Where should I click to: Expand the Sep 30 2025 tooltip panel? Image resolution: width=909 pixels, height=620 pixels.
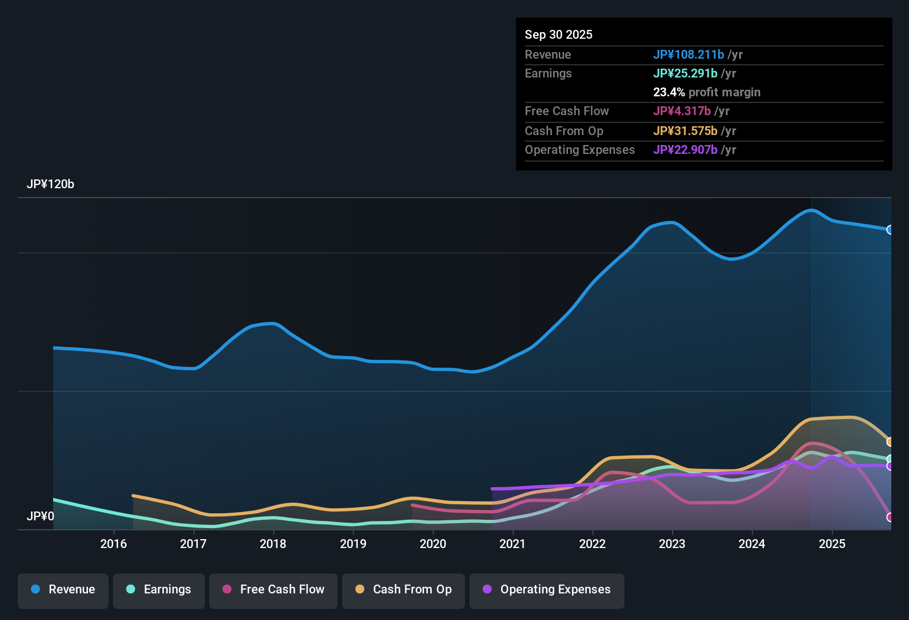559,34
